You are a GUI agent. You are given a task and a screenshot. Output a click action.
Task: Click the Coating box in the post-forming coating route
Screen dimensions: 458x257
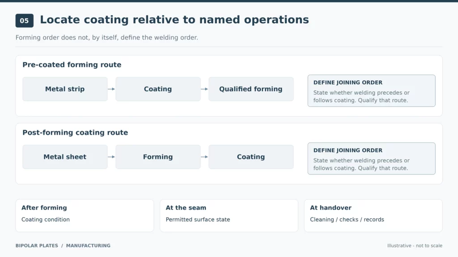[251, 157]
